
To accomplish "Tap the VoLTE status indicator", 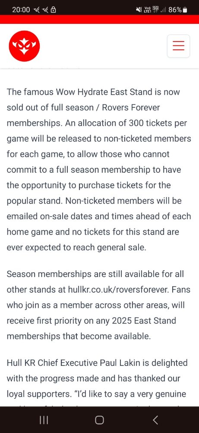I will coord(147,10).
